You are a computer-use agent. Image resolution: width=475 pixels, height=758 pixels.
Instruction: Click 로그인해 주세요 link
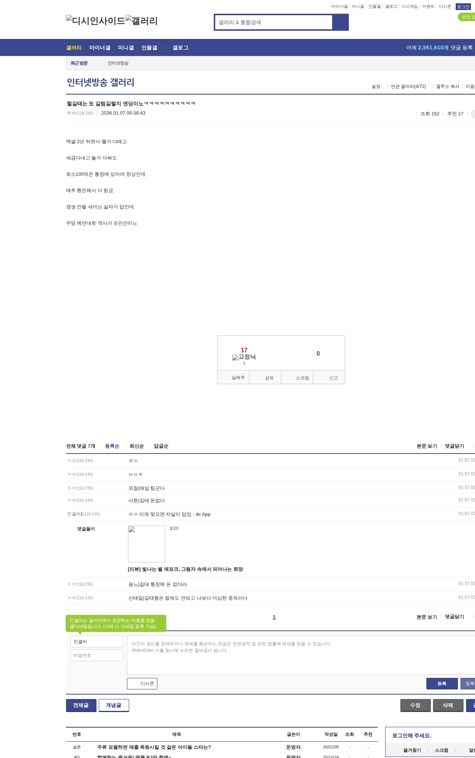tap(412, 735)
